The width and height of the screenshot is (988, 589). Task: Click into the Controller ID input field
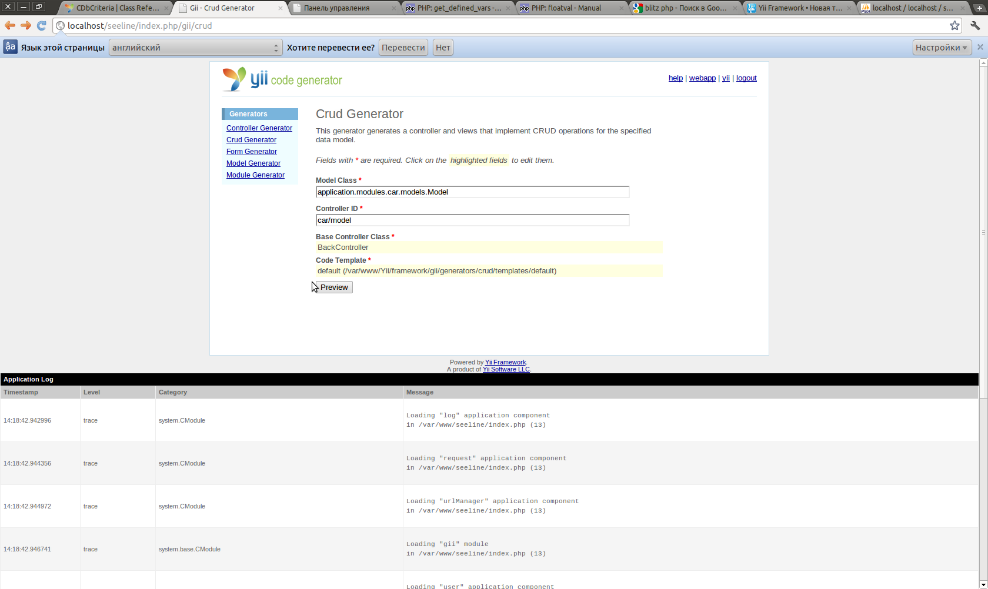pyautogui.click(x=472, y=220)
